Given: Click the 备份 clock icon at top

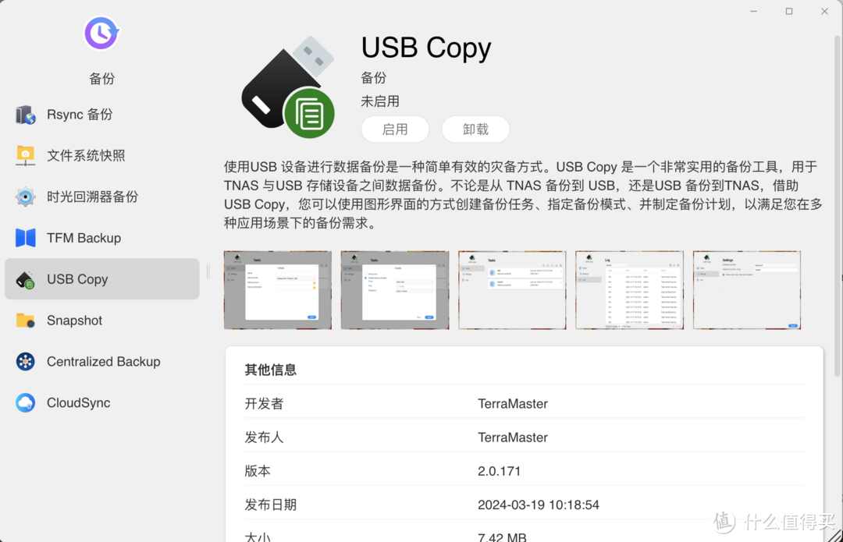Looking at the screenshot, I should (101, 33).
